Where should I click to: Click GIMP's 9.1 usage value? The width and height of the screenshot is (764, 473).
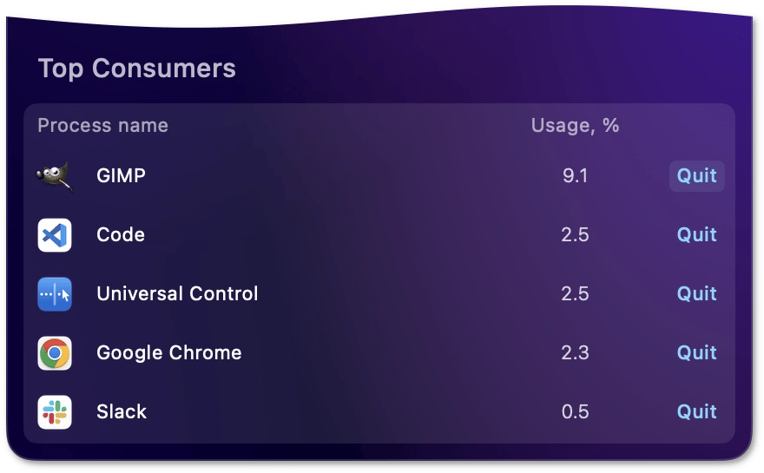575,176
